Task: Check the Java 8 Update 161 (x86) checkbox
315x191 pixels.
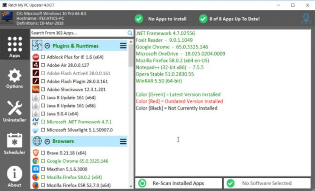Action: pos(43,106)
